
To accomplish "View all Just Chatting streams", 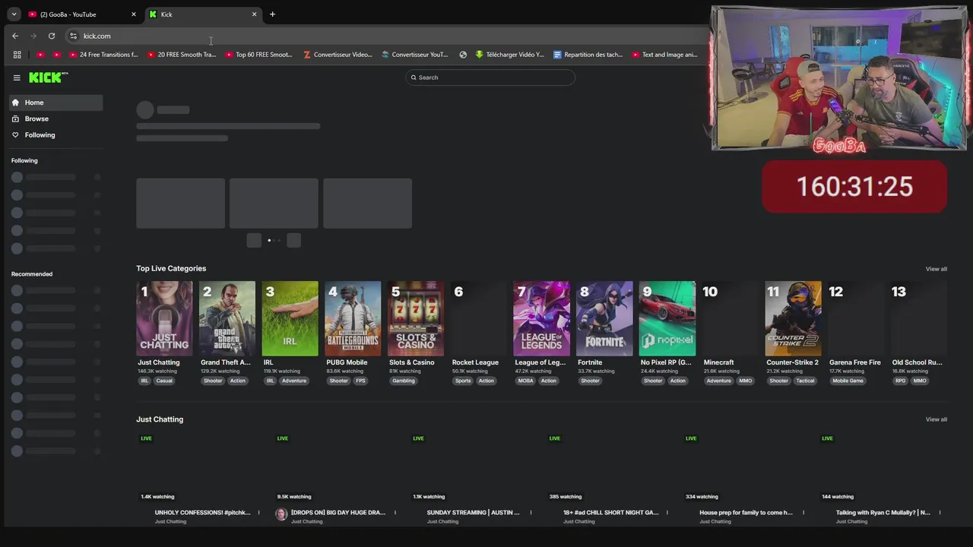I will [936, 419].
